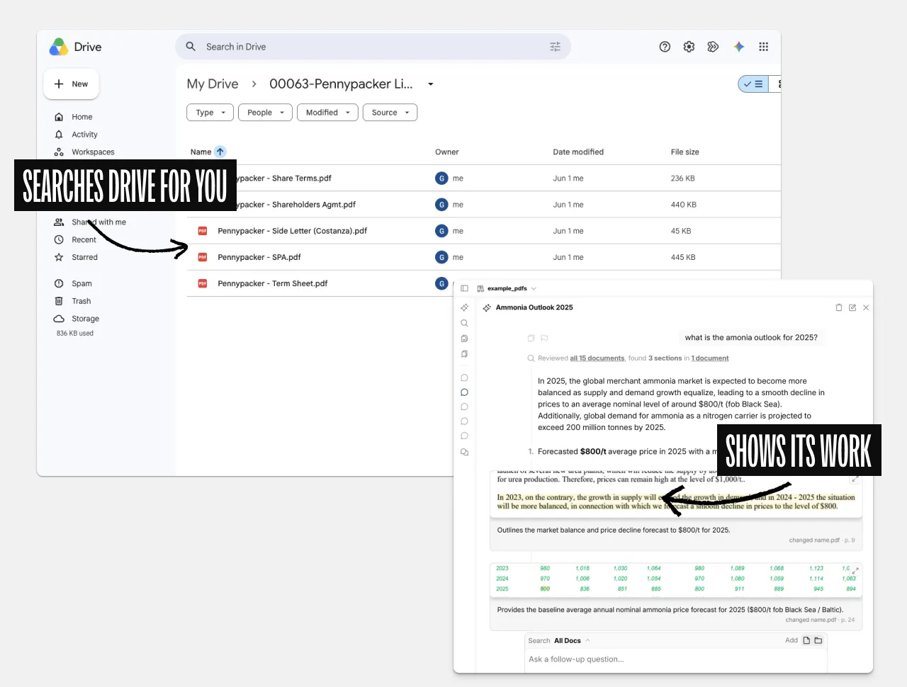Viewport: 907px width, 687px height.
Task: Open the Source filter dropdown
Action: coord(390,113)
